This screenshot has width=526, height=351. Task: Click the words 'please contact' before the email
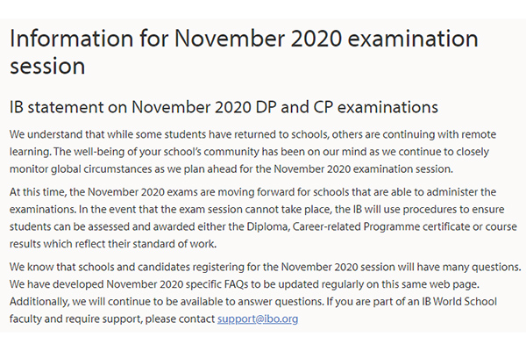[180, 319]
